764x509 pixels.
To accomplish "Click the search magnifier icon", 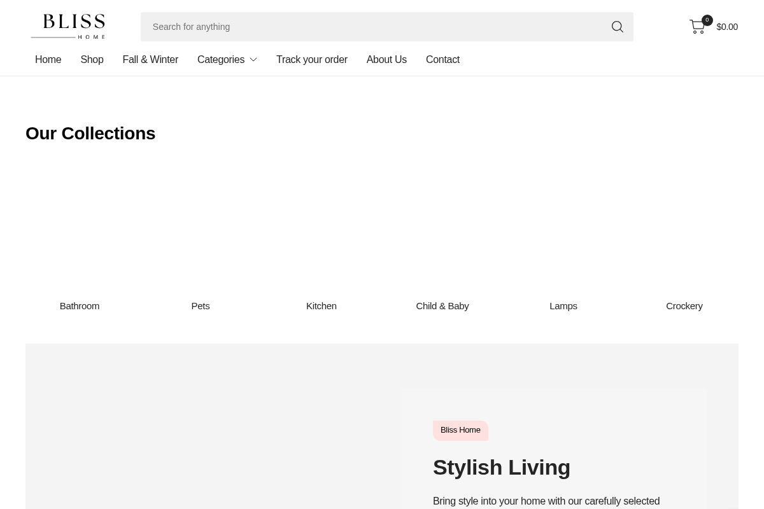I will 617,27.
